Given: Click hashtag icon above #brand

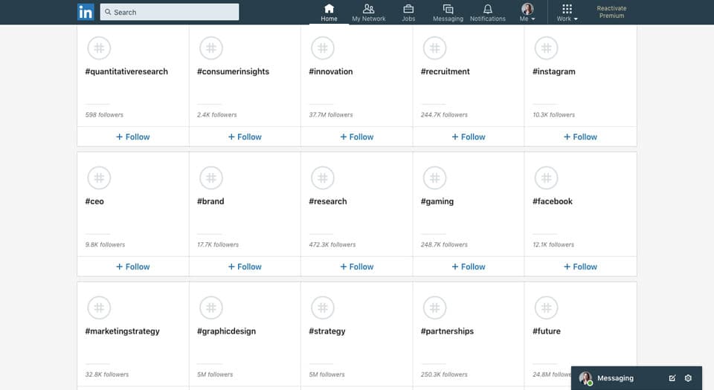Looking at the screenshot, I should pos(210,178).
